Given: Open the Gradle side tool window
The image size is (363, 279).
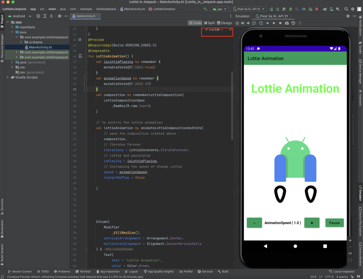Looking at the screenshot, I should pyautogui.click(x=361, y=48).
